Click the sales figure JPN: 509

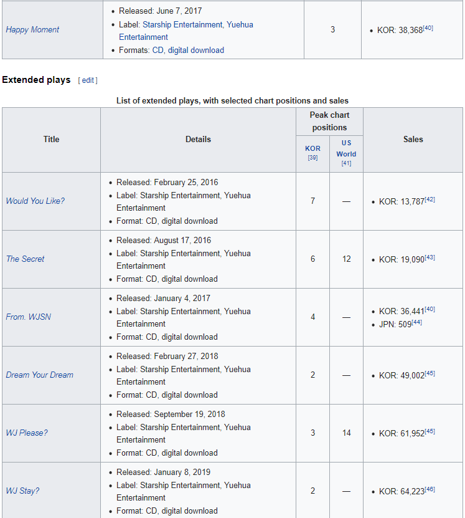[395, 324]
